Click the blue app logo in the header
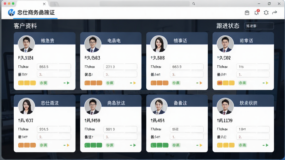Viewport: 285px width, 160px height. point(11,12)
